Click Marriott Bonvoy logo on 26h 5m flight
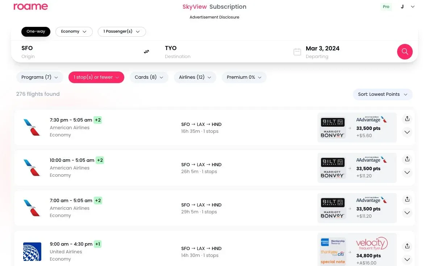The image size is (429, 266). (x=332, y=174)
